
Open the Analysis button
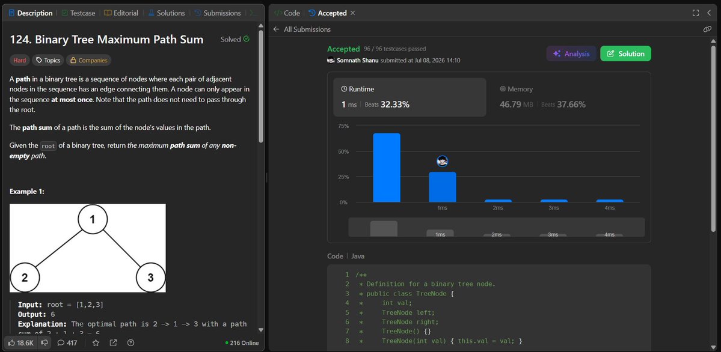571,53
